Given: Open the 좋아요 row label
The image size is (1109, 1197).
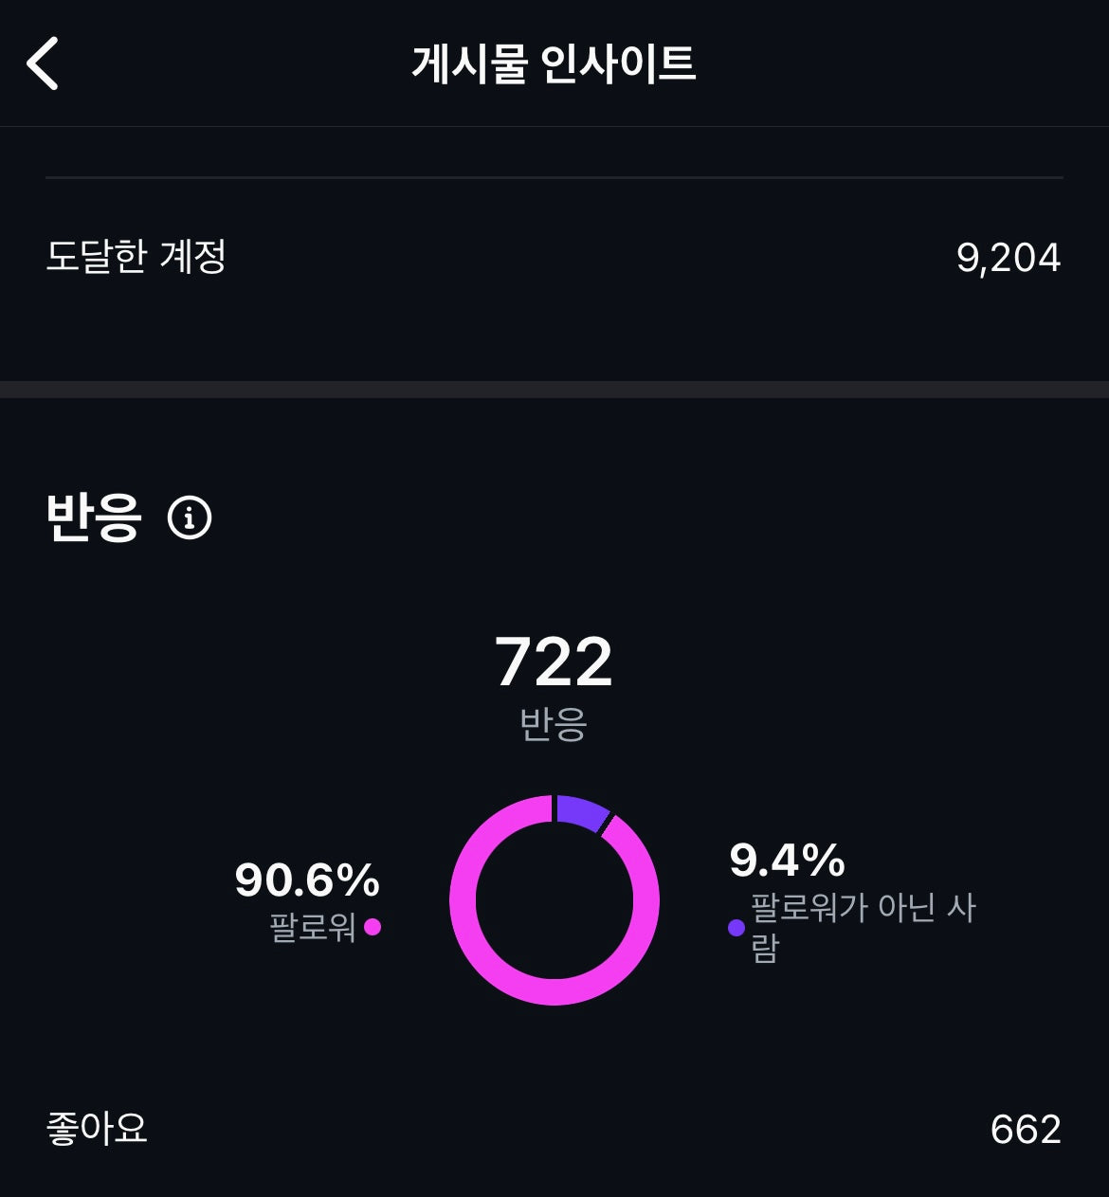Looking at the screenshot, I should pyautogui.click(x=97, y=1129).
